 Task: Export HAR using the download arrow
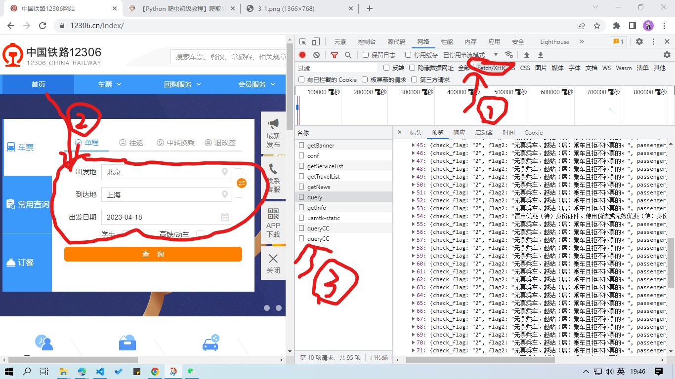click(541, 55)
